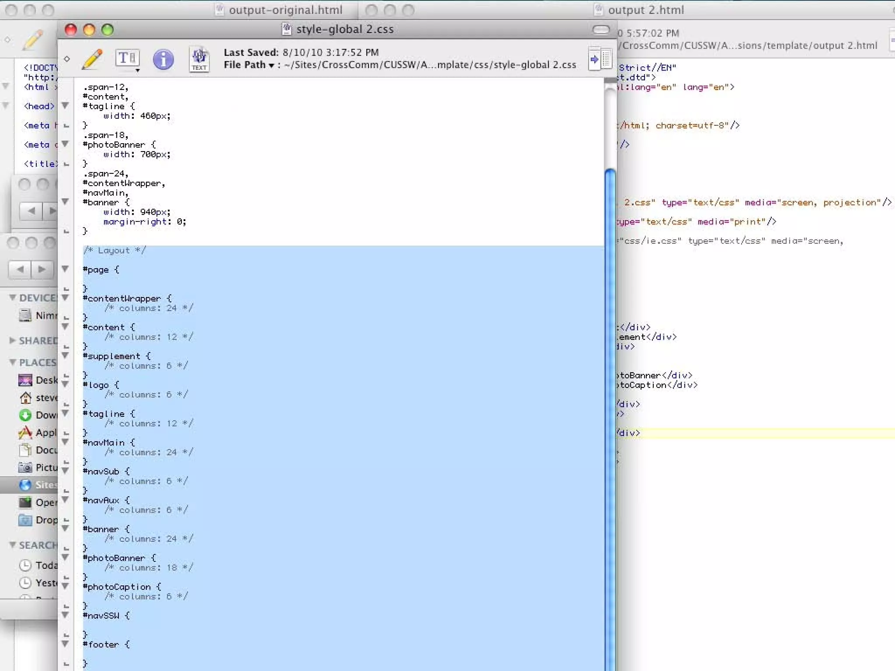The image size is (895, 671).
Task: Switch to output 2.html window title
Action: (645, 10)
